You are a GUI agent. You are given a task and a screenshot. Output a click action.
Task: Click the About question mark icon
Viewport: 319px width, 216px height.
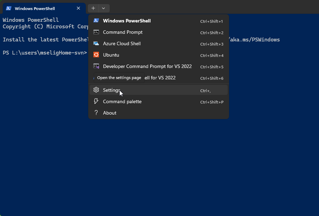click(96, 113)
